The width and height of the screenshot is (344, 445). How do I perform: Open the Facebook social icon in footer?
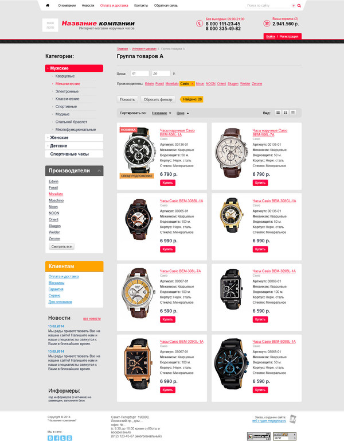[x=57, y=438]
